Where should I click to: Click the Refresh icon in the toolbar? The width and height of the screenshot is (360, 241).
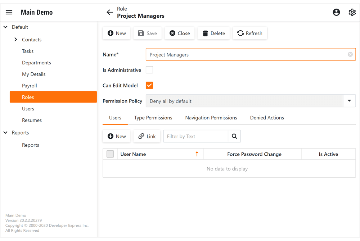pyautogui.click(x=240, y=33)
